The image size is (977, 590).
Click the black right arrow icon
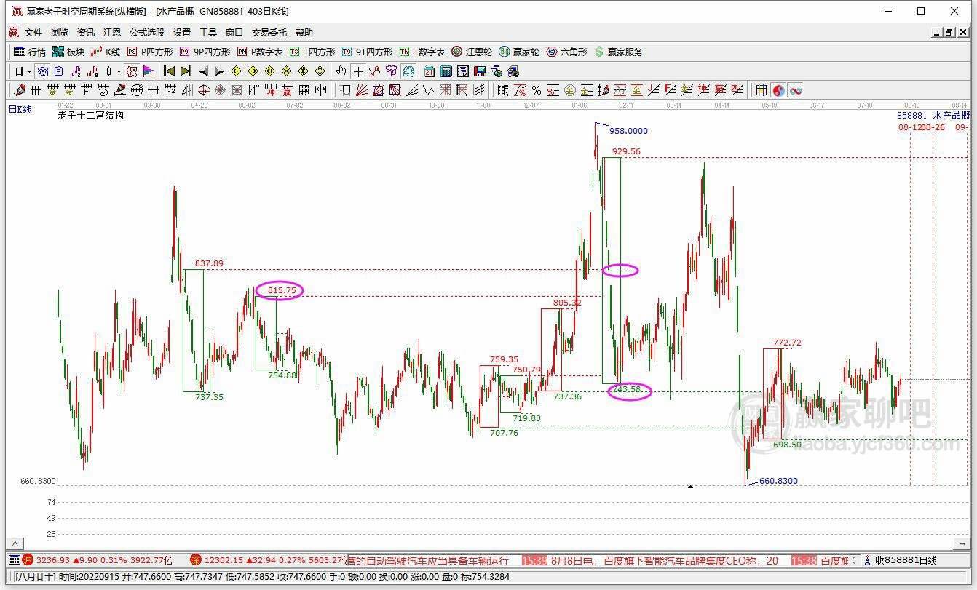click(220, 71)
